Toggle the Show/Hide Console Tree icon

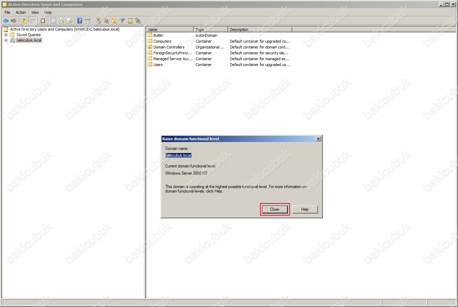pos(32,21)
